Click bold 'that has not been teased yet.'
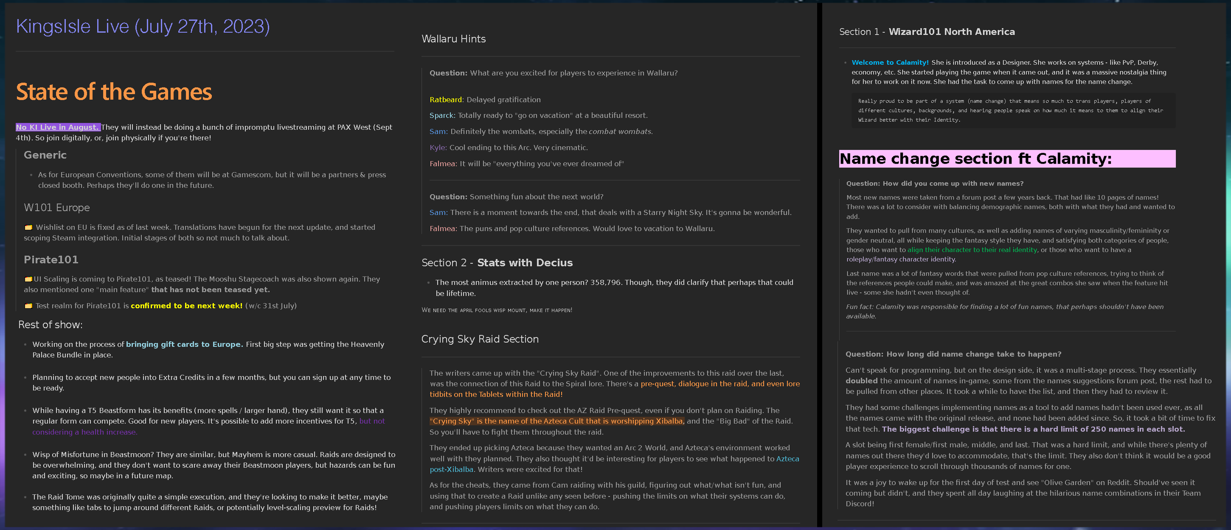The image size is (1231, 530). (x=210, y=289)
